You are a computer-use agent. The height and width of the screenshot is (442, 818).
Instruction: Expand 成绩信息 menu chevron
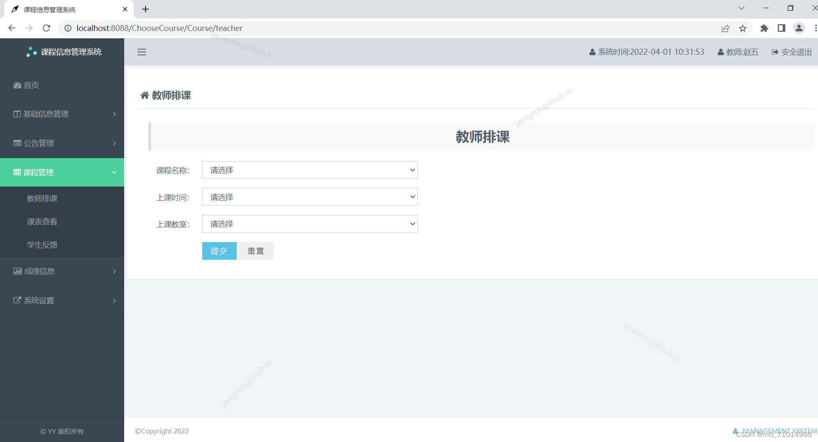114,271
